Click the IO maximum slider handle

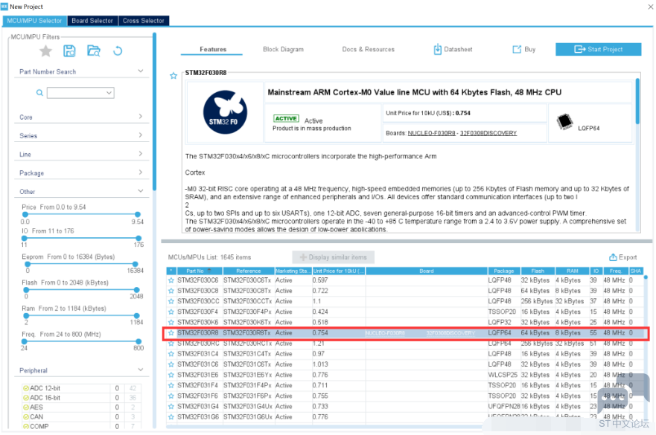click(x=138, y=238)
